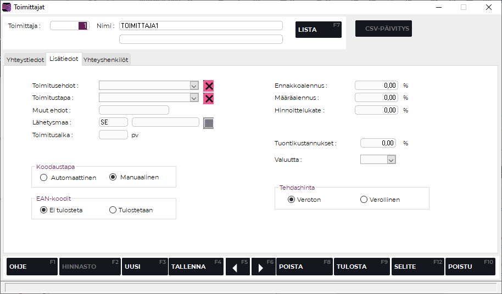Switch to the Yhteystiedot tab
Image resolution: width=502 pixels, height=294 pixels.
coord(25,60)
